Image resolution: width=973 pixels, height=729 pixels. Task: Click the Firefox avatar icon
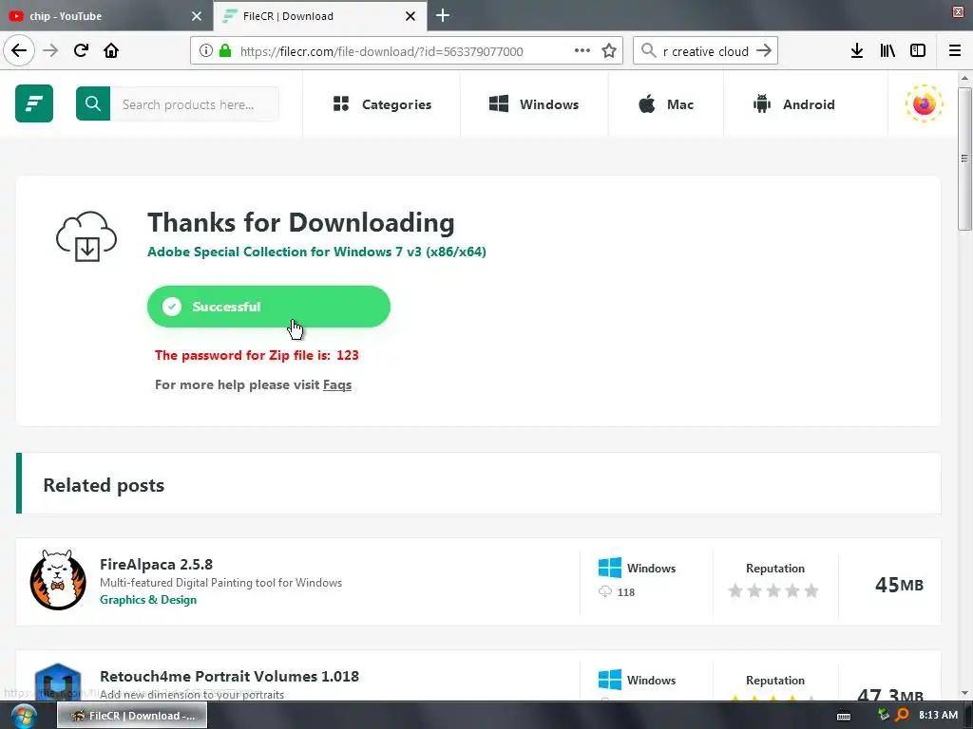point(924,103)
